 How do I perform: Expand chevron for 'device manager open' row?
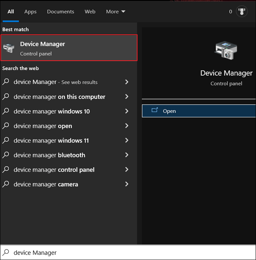click(x=127, y=126)
